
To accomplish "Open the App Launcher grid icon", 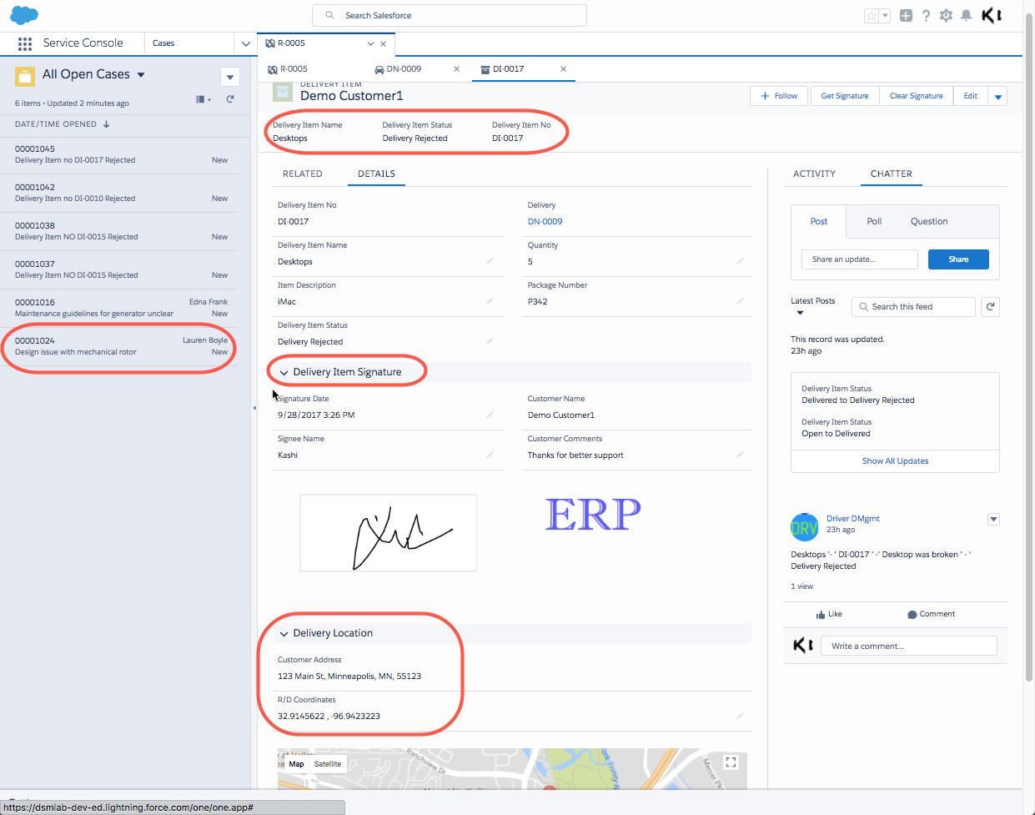I will pos(25,43).
